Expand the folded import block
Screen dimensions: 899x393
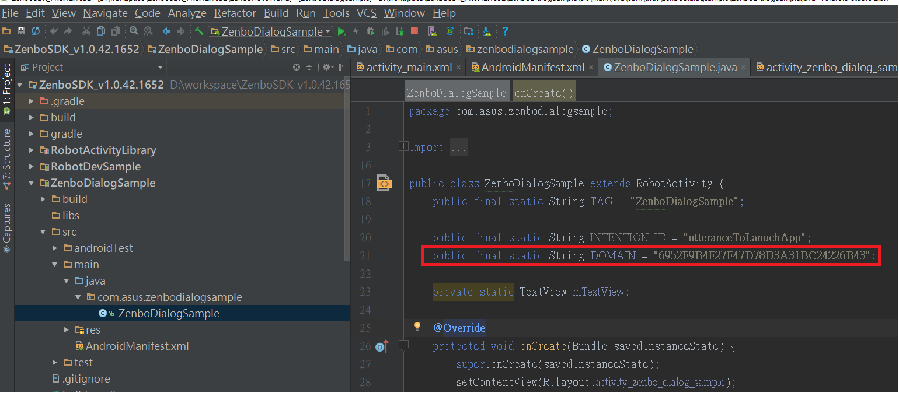(x=403, y=146)
